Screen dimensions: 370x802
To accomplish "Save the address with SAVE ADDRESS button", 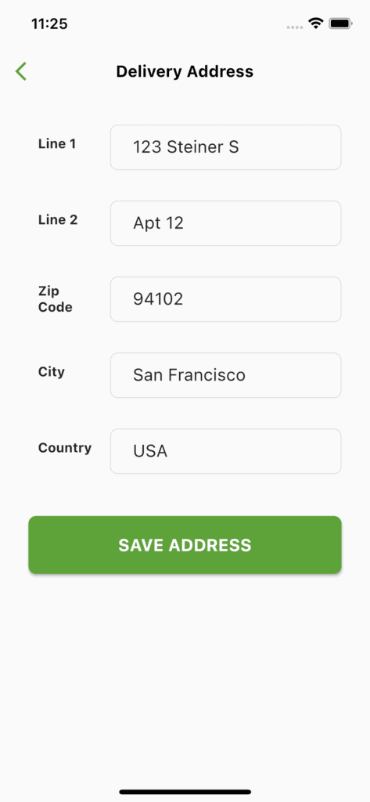I will pyautogui.click(x=185, y=545).
